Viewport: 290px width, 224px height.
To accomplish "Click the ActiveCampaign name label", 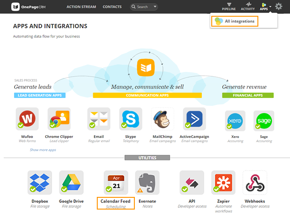I will tap(195, 137).
